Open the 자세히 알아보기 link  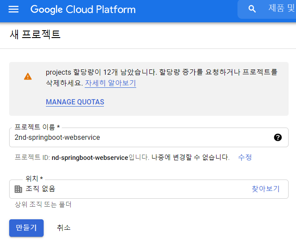110,83
